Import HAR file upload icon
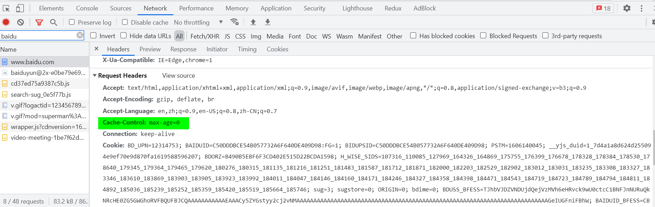The height and width of the screenshot is (207, 655). pos(253,22)
